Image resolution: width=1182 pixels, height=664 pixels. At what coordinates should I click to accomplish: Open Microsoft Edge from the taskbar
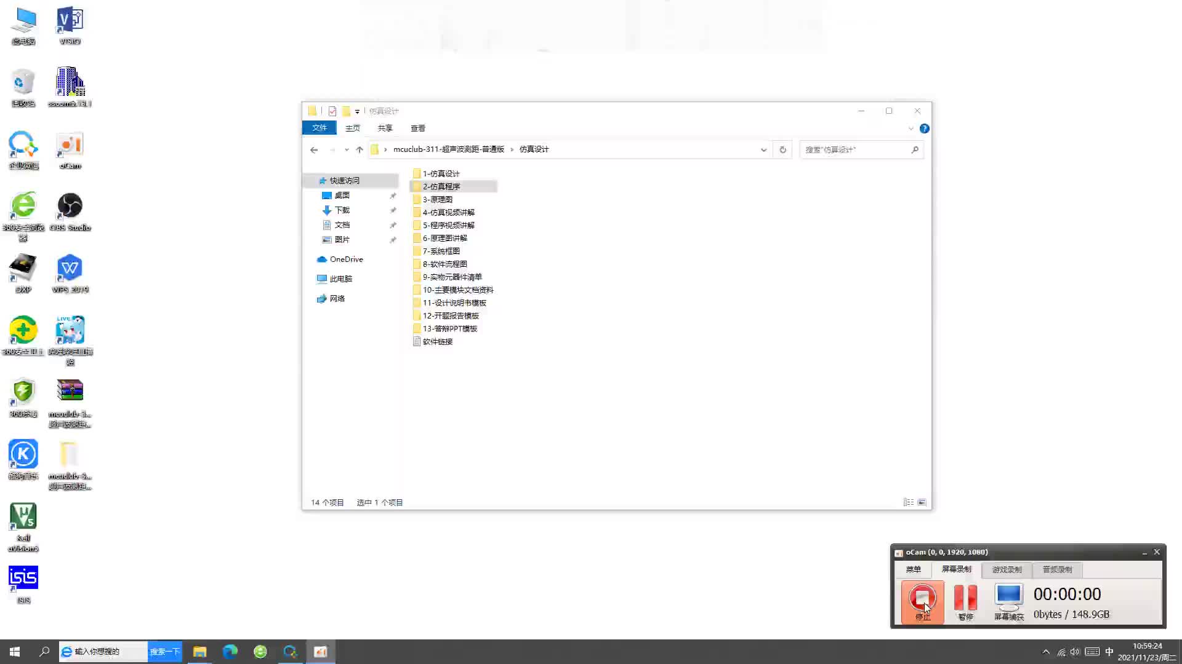(230, 652)
